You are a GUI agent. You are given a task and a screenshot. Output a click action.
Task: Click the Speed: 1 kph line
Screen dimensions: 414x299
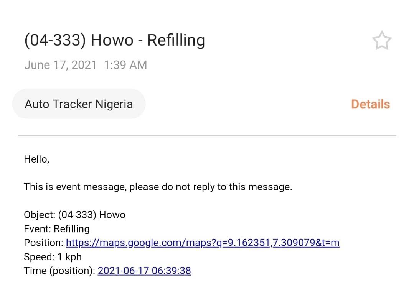[53, 257]
